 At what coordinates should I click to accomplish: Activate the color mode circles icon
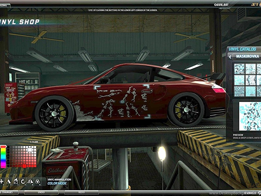click(x=38, y=181)
